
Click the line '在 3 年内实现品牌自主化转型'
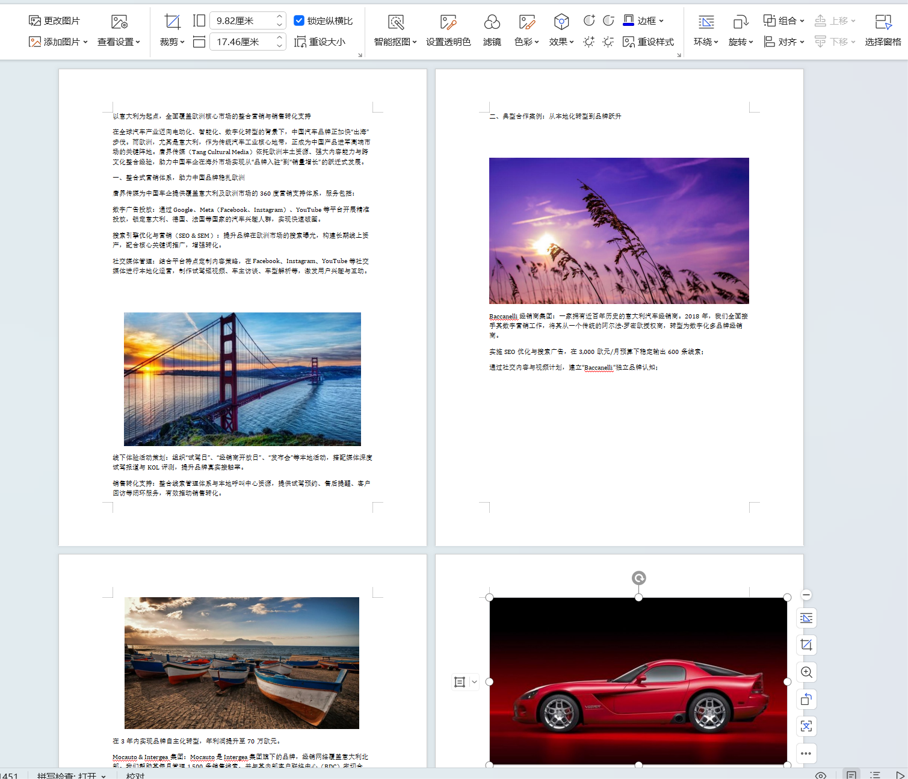pyautogui.click(x=157, y=741)
